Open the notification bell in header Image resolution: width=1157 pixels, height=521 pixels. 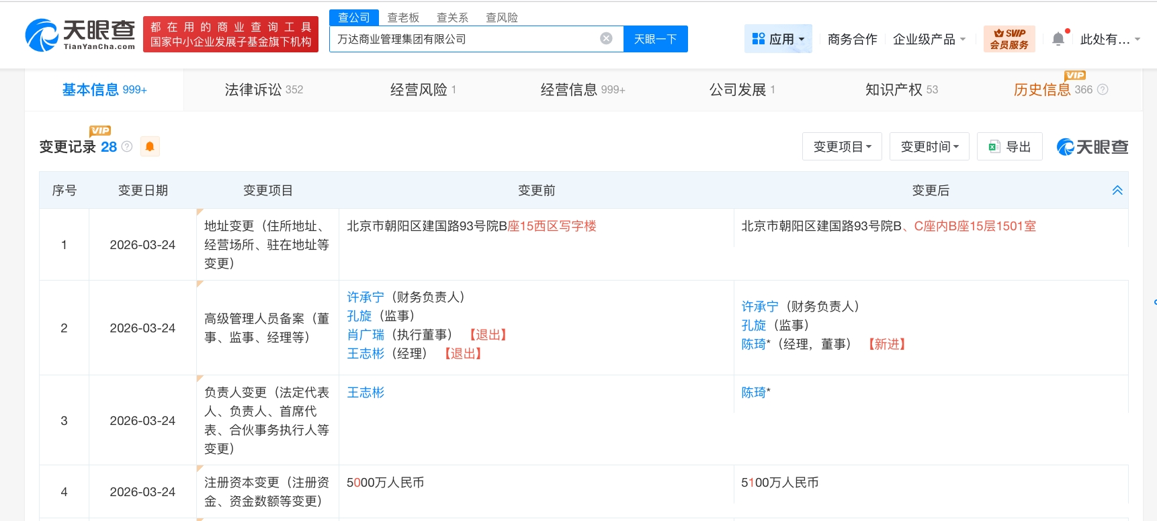(x=1058, y=39)
